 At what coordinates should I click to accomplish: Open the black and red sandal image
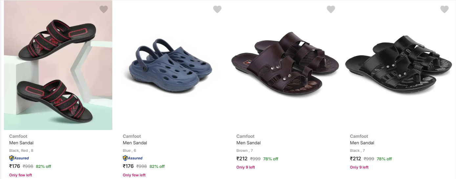click(x=58, y=65)
